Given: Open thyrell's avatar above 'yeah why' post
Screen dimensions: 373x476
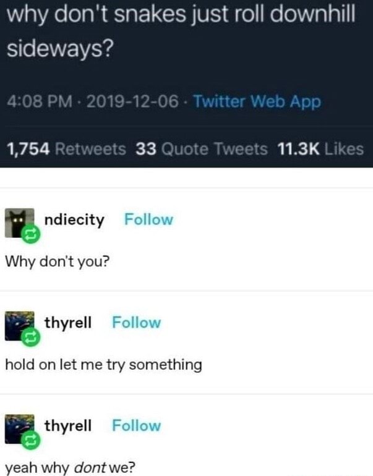Looking at the screenshot, I should click(x=19, y=428).
